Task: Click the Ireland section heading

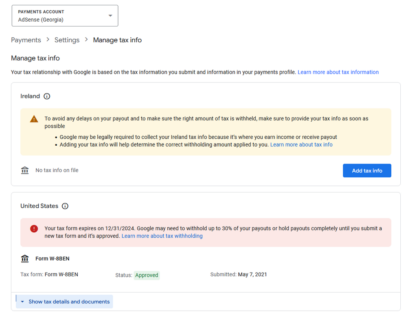Action: pos(30,96)
